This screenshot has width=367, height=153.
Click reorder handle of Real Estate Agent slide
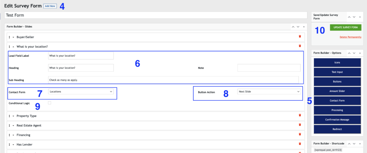[x=10, y=126]
